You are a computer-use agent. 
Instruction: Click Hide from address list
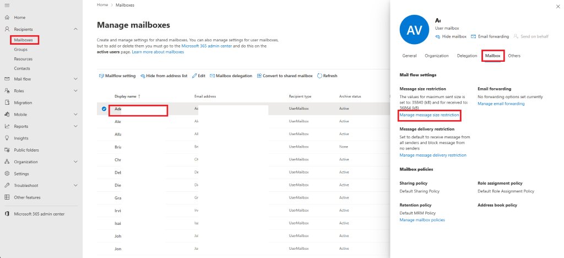click(164, 76)
